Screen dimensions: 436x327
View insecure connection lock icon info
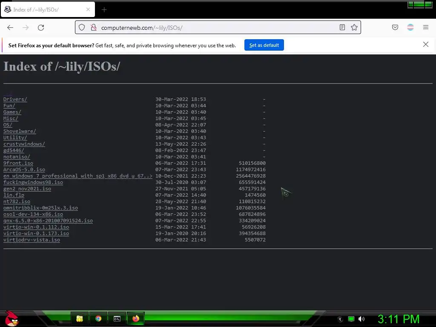(x=94, y=27)
